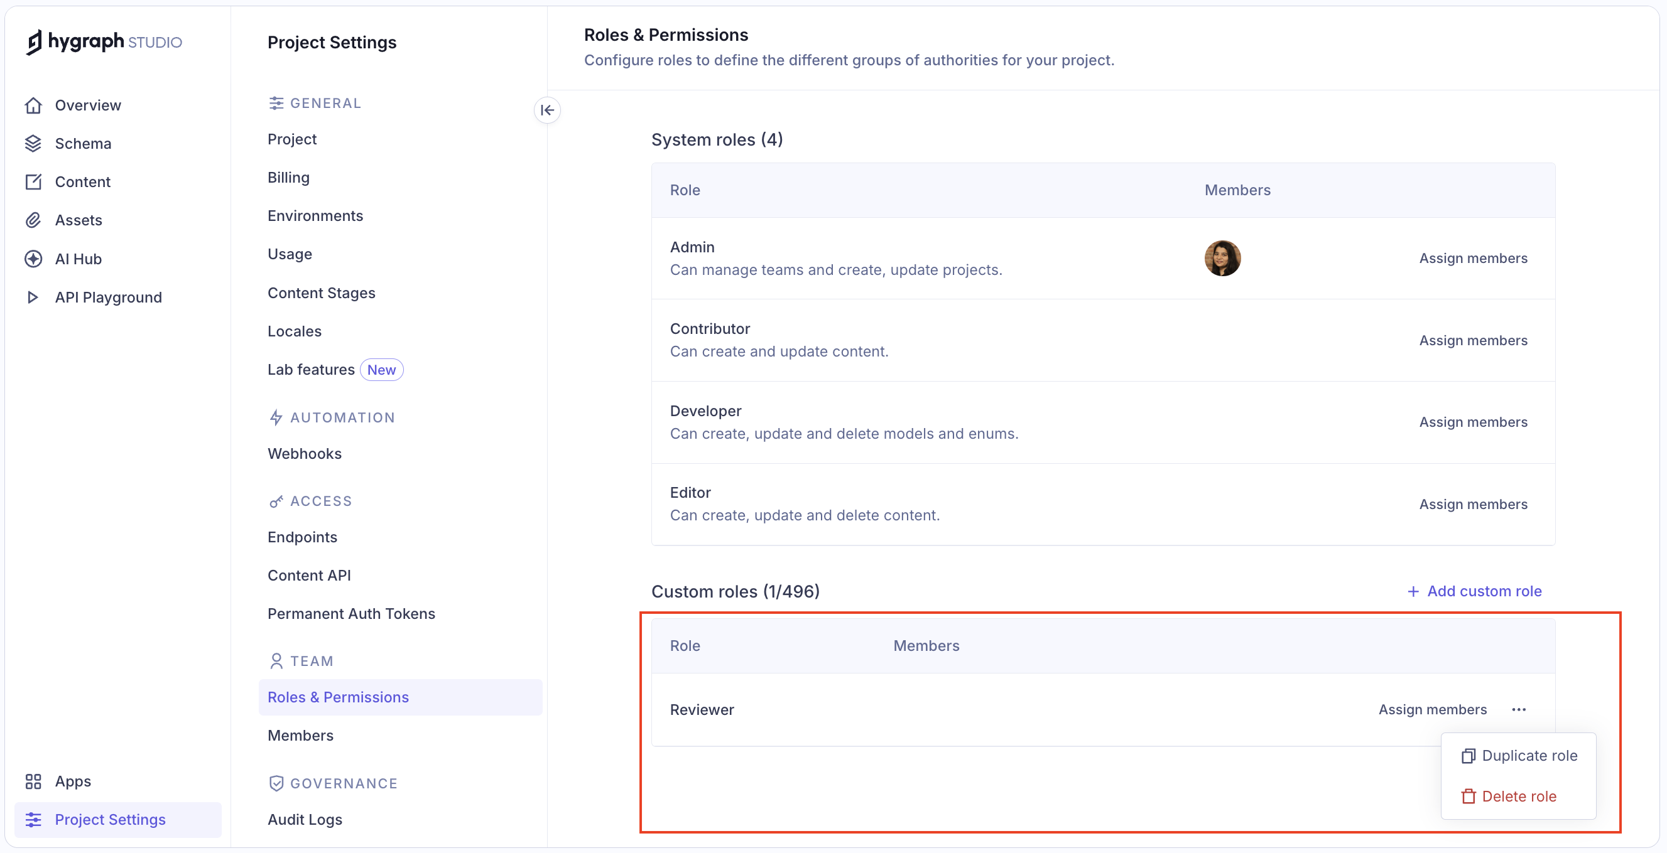Open the Content Stages settings page
Image resolution: width=1667 pixels, height=853 pixels.
point(321,293)
